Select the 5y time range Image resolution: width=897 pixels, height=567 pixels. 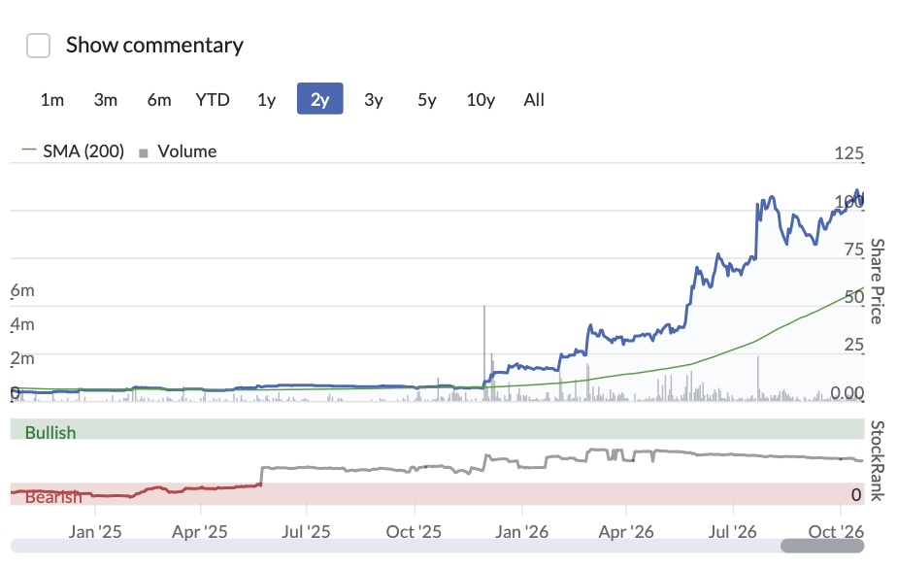(x=427, y=100)
